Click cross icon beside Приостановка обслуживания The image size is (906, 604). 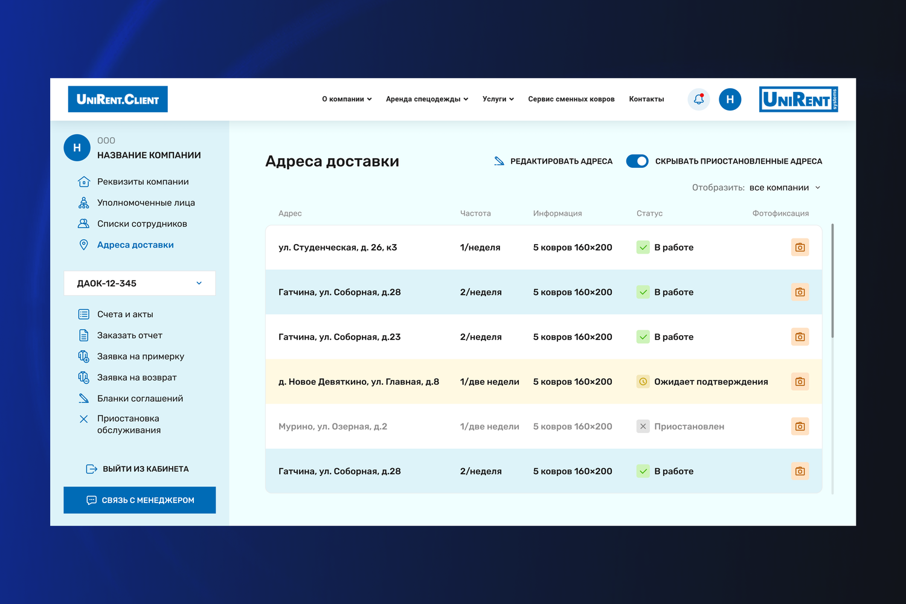coord(84,419)
